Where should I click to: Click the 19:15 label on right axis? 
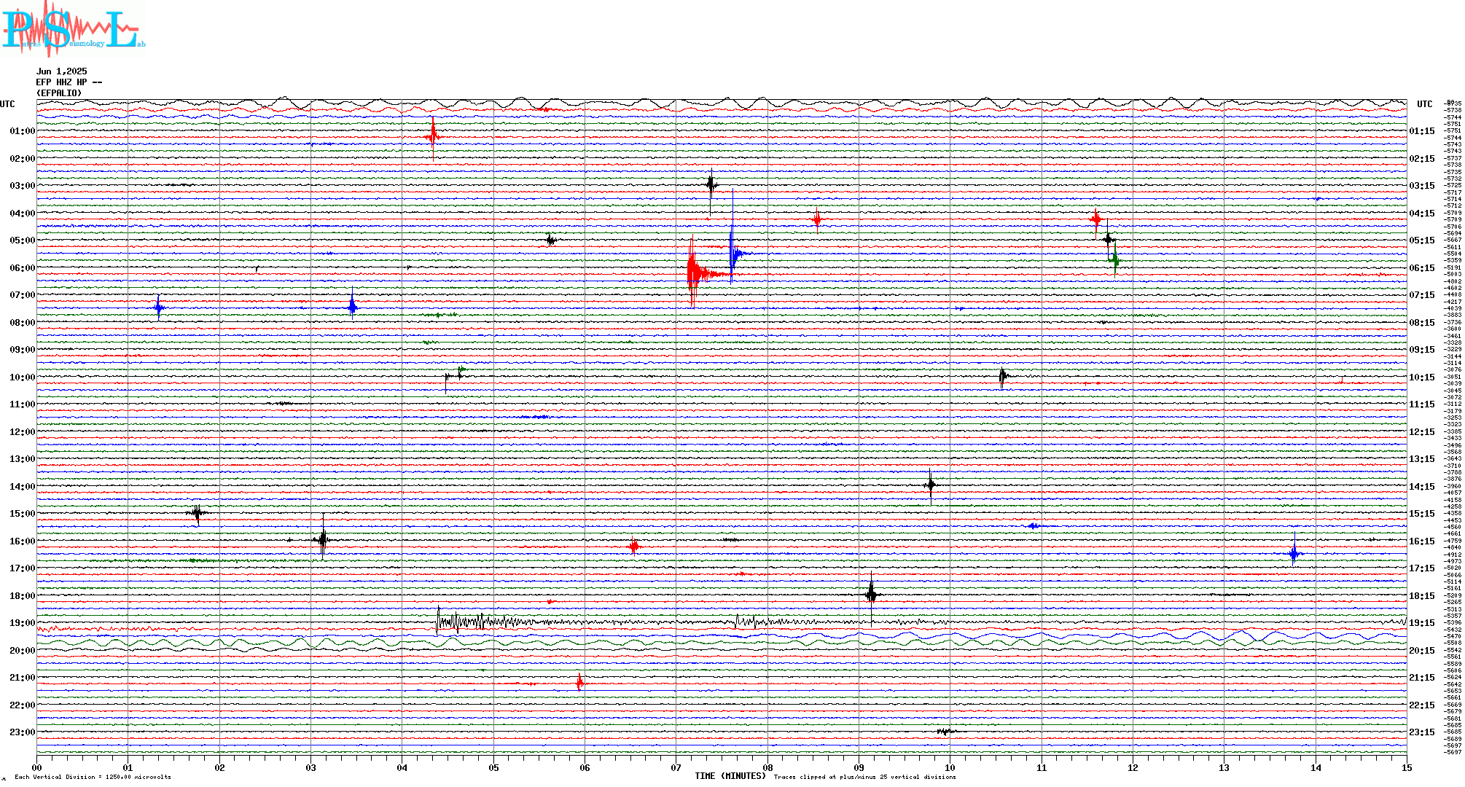(x=1422, y=623)
